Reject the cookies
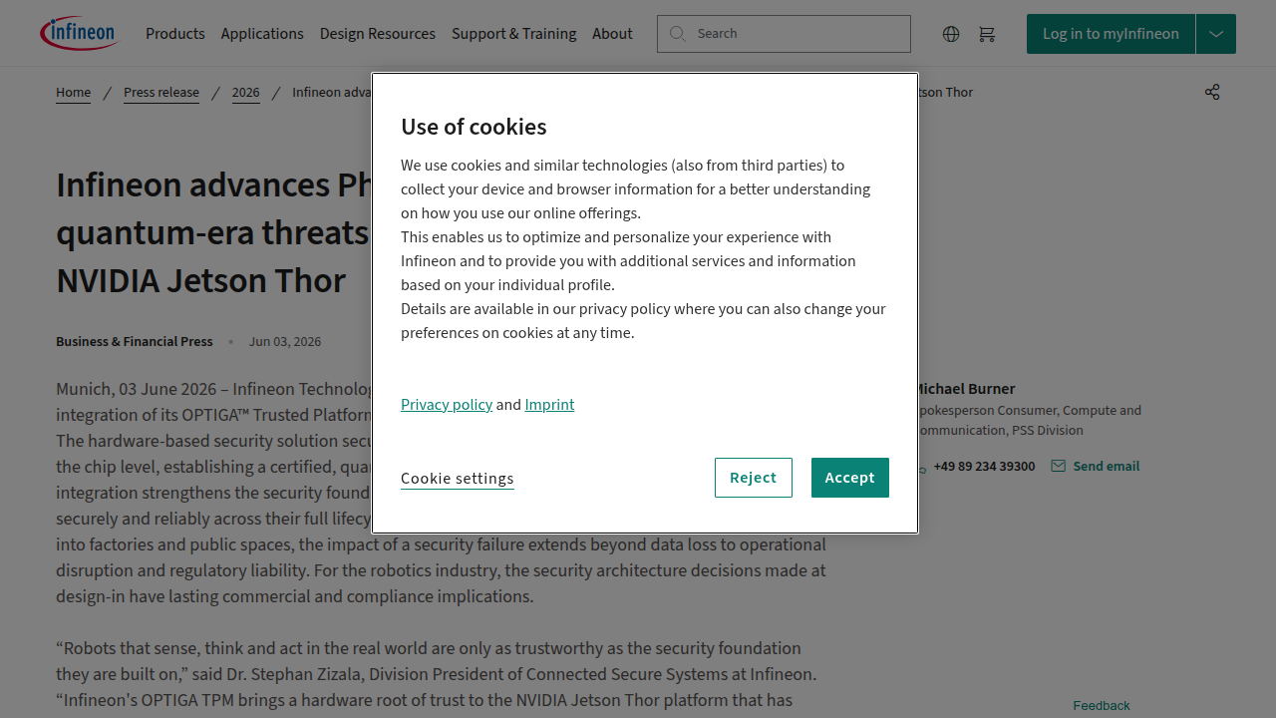The image size is (1276, 718). (x=754, y=478)
